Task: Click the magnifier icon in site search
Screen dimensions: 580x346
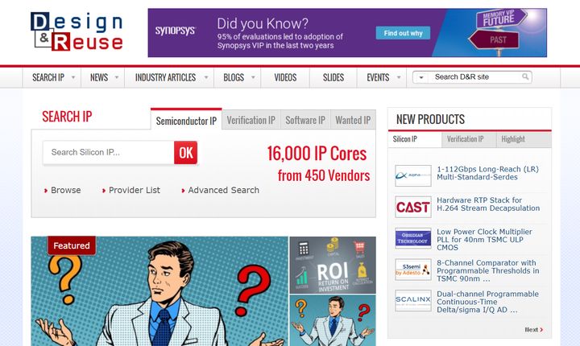Action: pyautogui.click(x=525, y=77)
